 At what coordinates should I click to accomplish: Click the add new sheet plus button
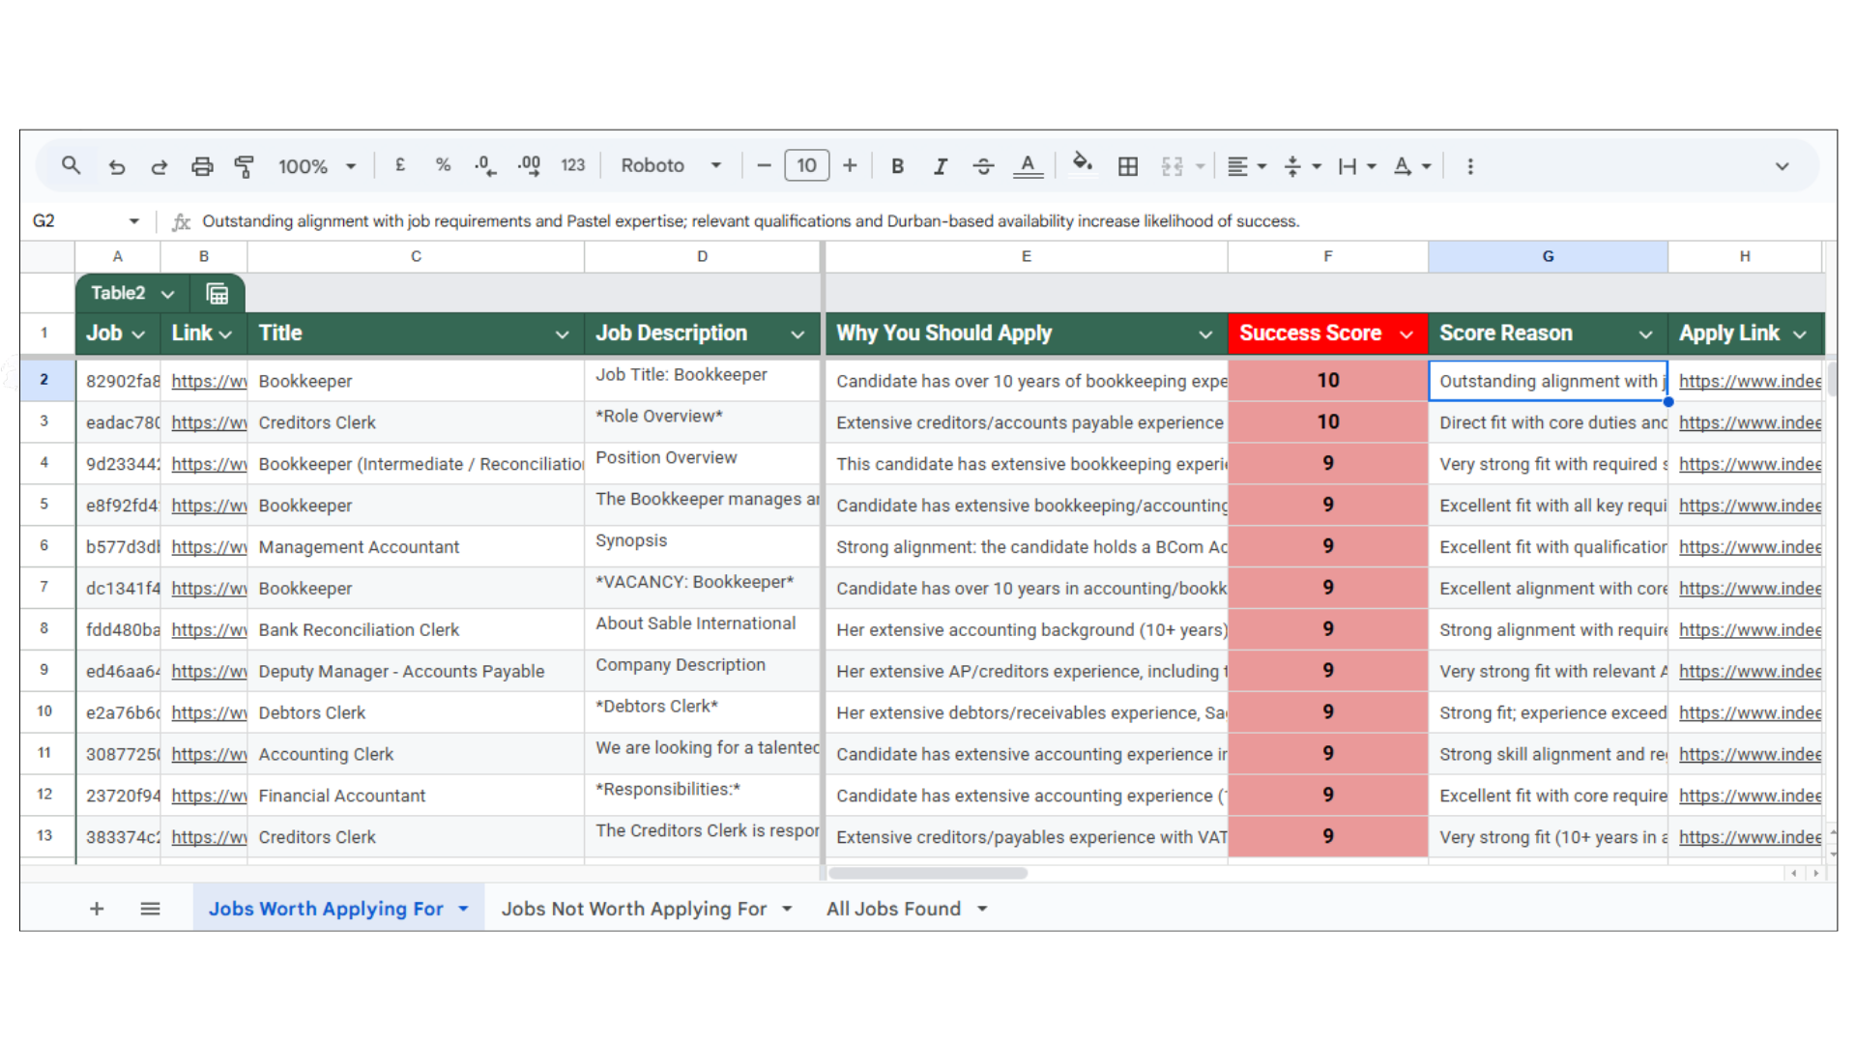[x=97, y=909]
